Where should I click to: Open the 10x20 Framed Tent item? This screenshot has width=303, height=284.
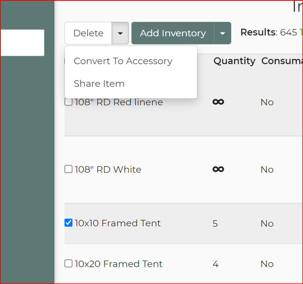coord(118,264)
